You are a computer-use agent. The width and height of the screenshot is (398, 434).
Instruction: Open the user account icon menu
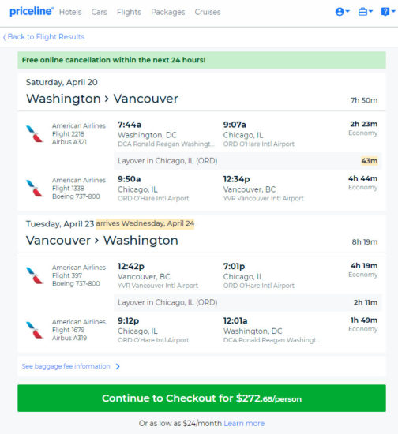tap(343, 12)
